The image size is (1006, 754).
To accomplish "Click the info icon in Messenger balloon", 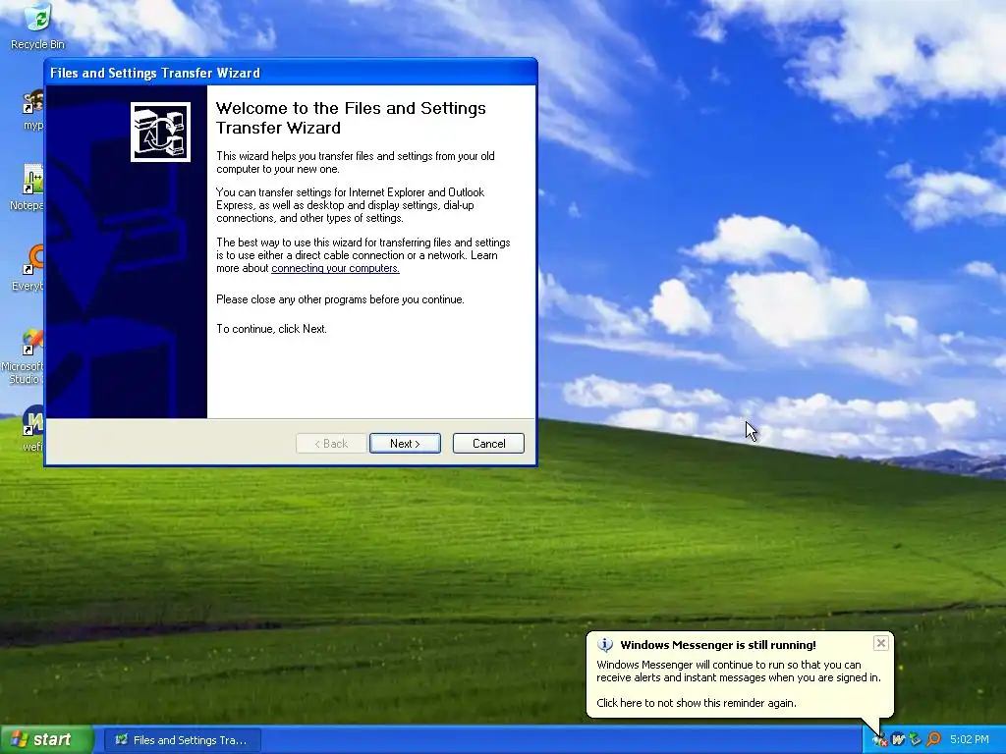I will tap(604, 645).
